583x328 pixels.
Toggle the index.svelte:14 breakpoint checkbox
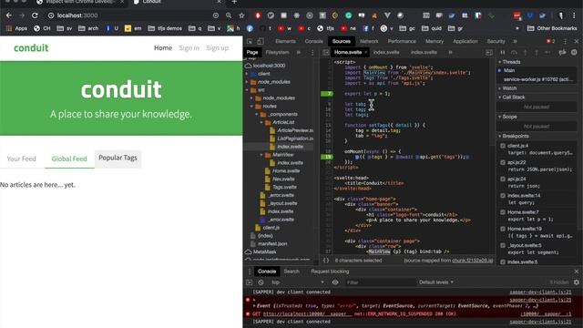click(x=503, y=196)
